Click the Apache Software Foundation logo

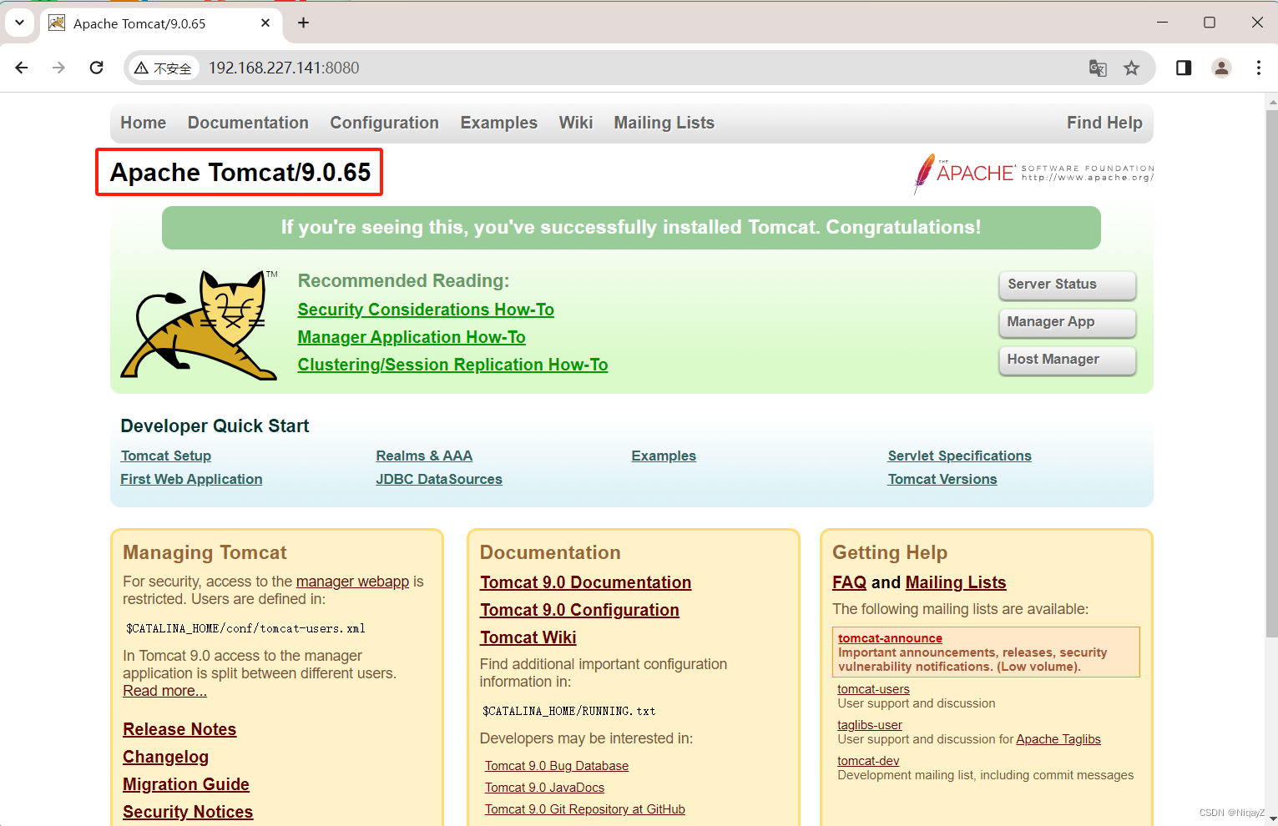click(1033, 174)
